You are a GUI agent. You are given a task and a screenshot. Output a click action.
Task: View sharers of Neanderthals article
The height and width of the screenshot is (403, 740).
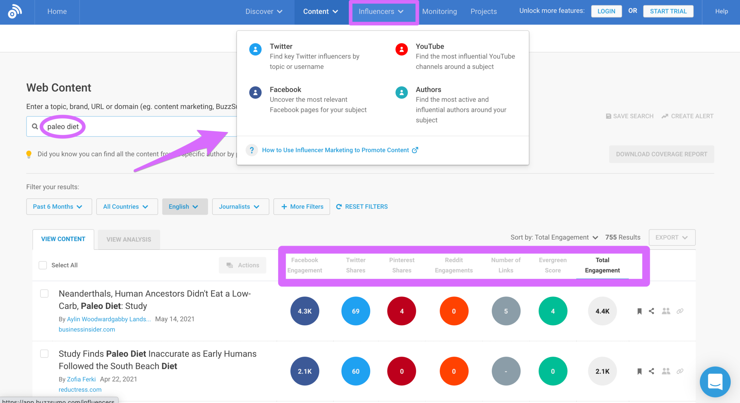[x=666, y=311]
